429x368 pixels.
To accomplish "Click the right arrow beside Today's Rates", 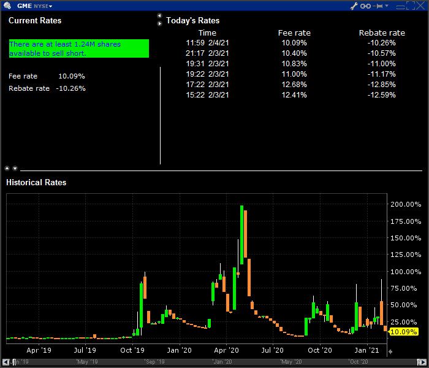I will pyautogui.click(x=159, y=23).
